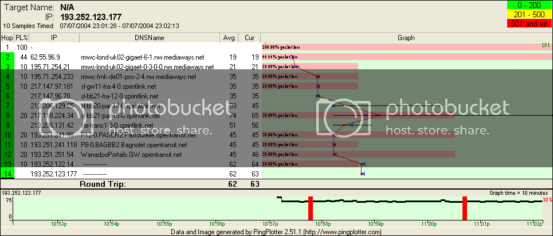553x236 pixels.
Task: Click first red packet-loss bar in timeline graph
Action: pos(310,207)
